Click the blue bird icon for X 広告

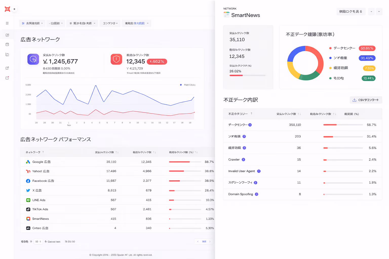tap(28, 190)
